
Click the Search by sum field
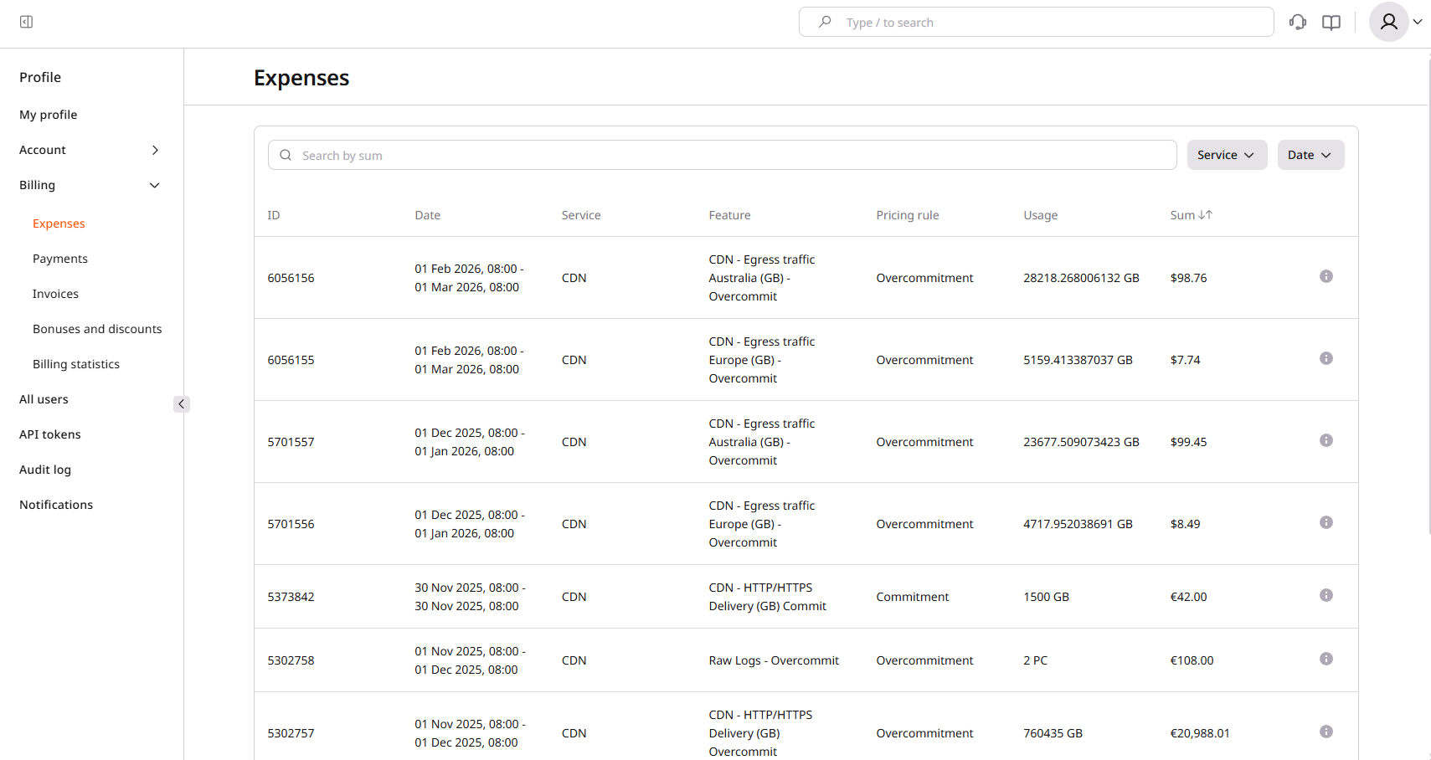pos(722,155)
